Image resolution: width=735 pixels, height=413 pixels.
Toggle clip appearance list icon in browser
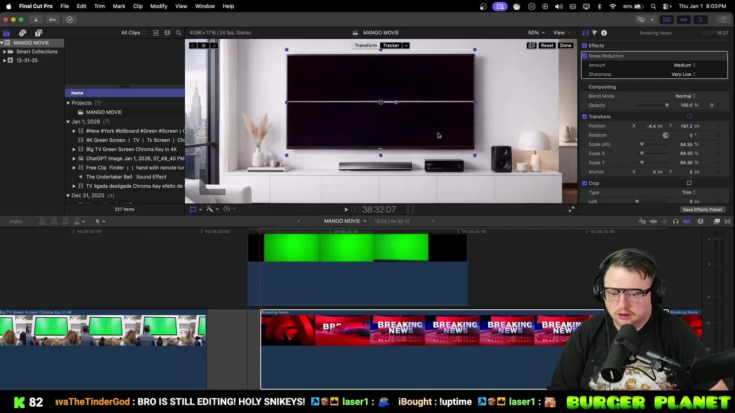coord(156,33)
